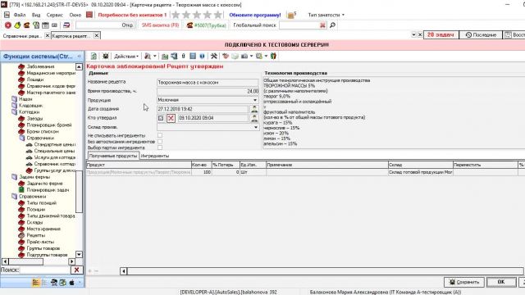Click the blue save disk icon in card toolbar
525x295 pixels.
coord(193,57)
